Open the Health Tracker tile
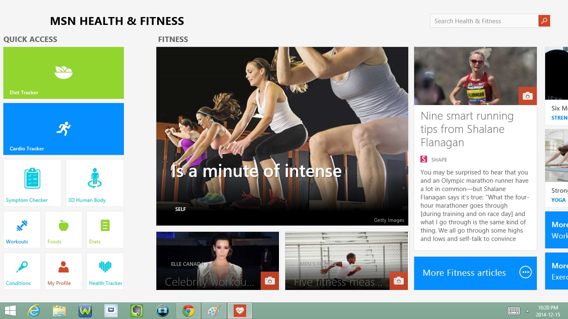Image resolution: width=568 pixels, height=319 pixels. point(105,271)
